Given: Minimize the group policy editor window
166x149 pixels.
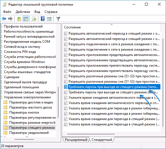Looking at the screenshot, I should click(x=134, y=4).
